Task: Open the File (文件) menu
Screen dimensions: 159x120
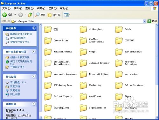Action: pyautogui.click(x=6, y=8)
